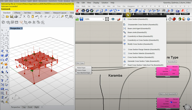
Task: Select the Circle tool in Rhino sidebar
Action: [2, 39]
